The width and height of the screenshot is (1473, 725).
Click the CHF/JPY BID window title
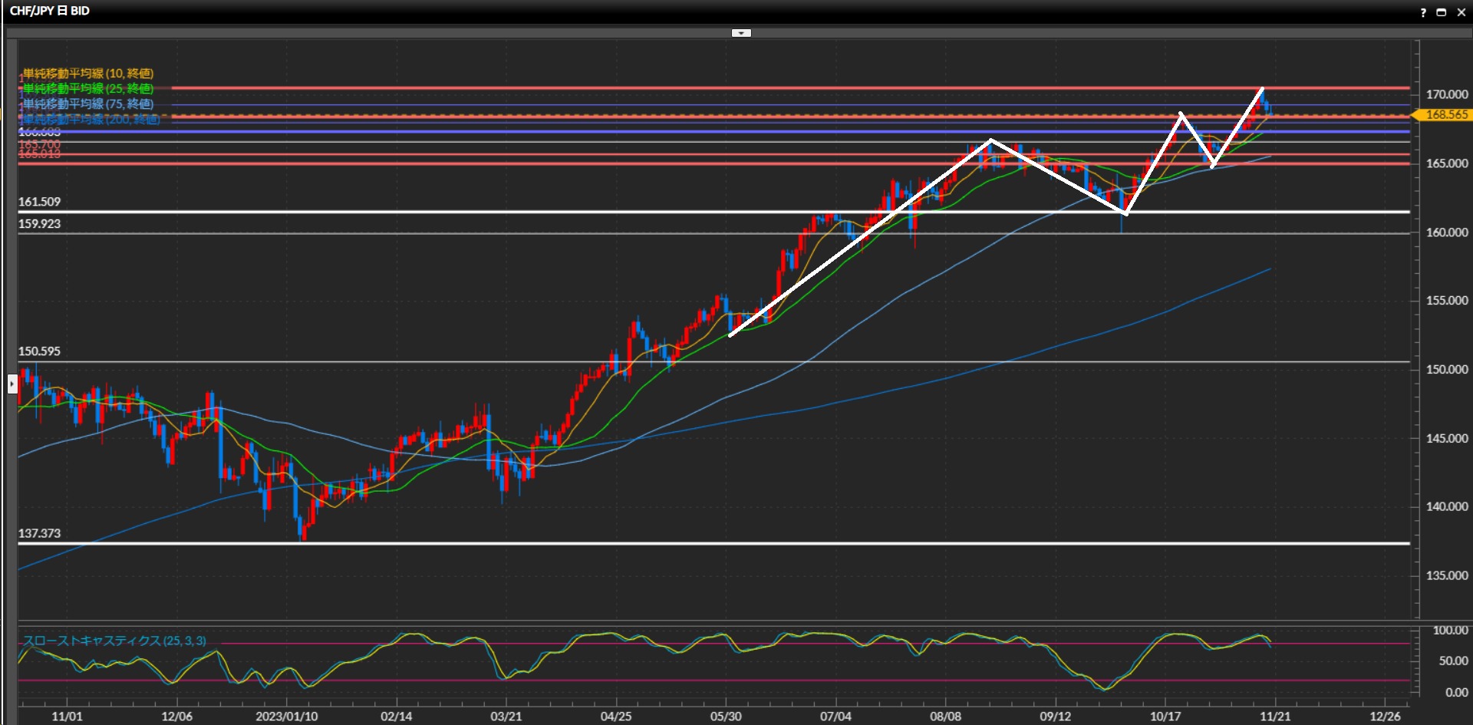tap(50, 11)
